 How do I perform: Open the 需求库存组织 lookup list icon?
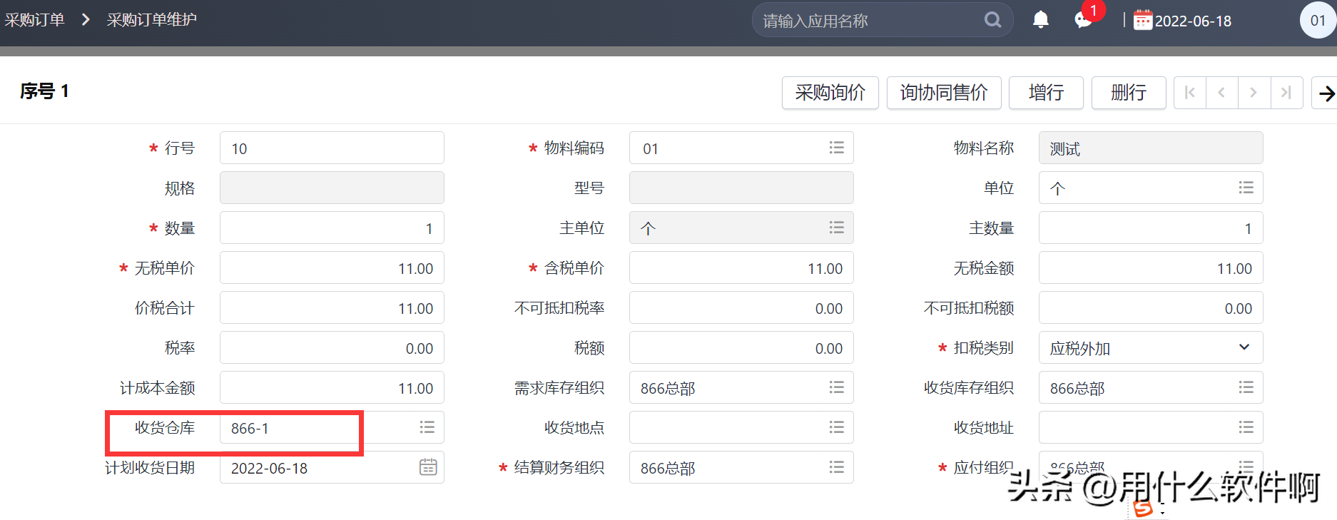click(x=836, y=387)
